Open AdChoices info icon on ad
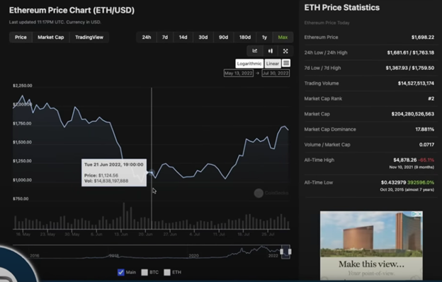Screen dimensions: 442x282 pyautogui.click(x=414, y=214)
